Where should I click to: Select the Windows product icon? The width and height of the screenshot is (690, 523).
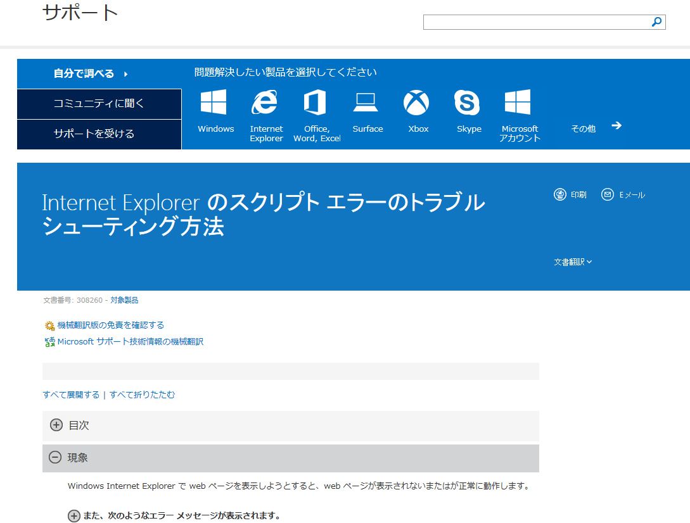pyautogui.click(x=214, y=102)
